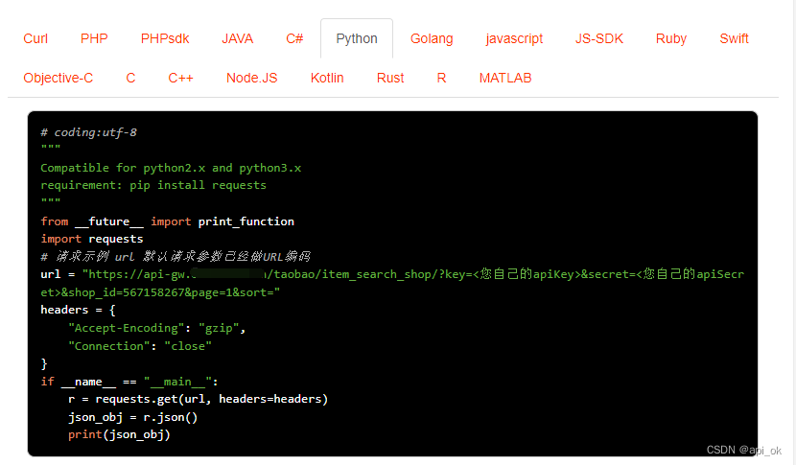796x465 pixels.
Task: Click the 'print(json_obj)' line
Action: [x=119, y=435]
